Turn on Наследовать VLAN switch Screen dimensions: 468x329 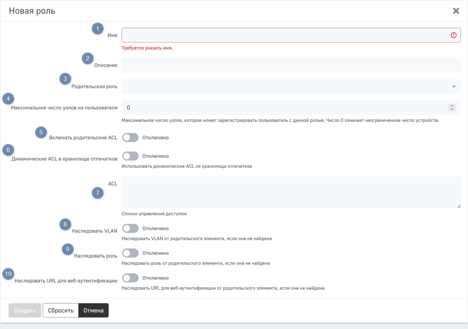point(130,228)
